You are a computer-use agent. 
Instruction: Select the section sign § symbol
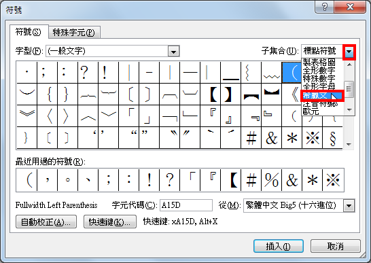click(x=332, y=138)
